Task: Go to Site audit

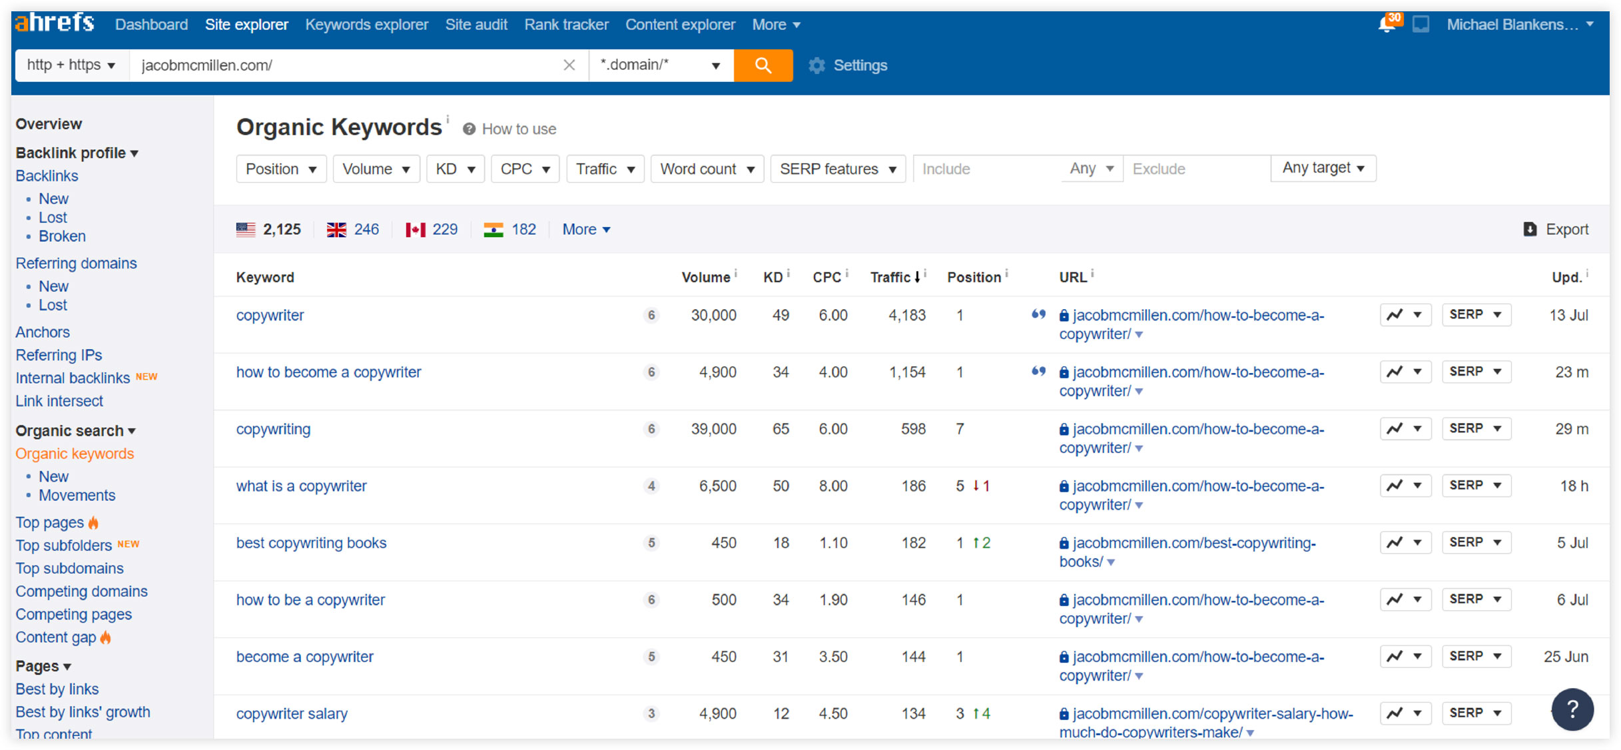Action: (x=476, y=25)
